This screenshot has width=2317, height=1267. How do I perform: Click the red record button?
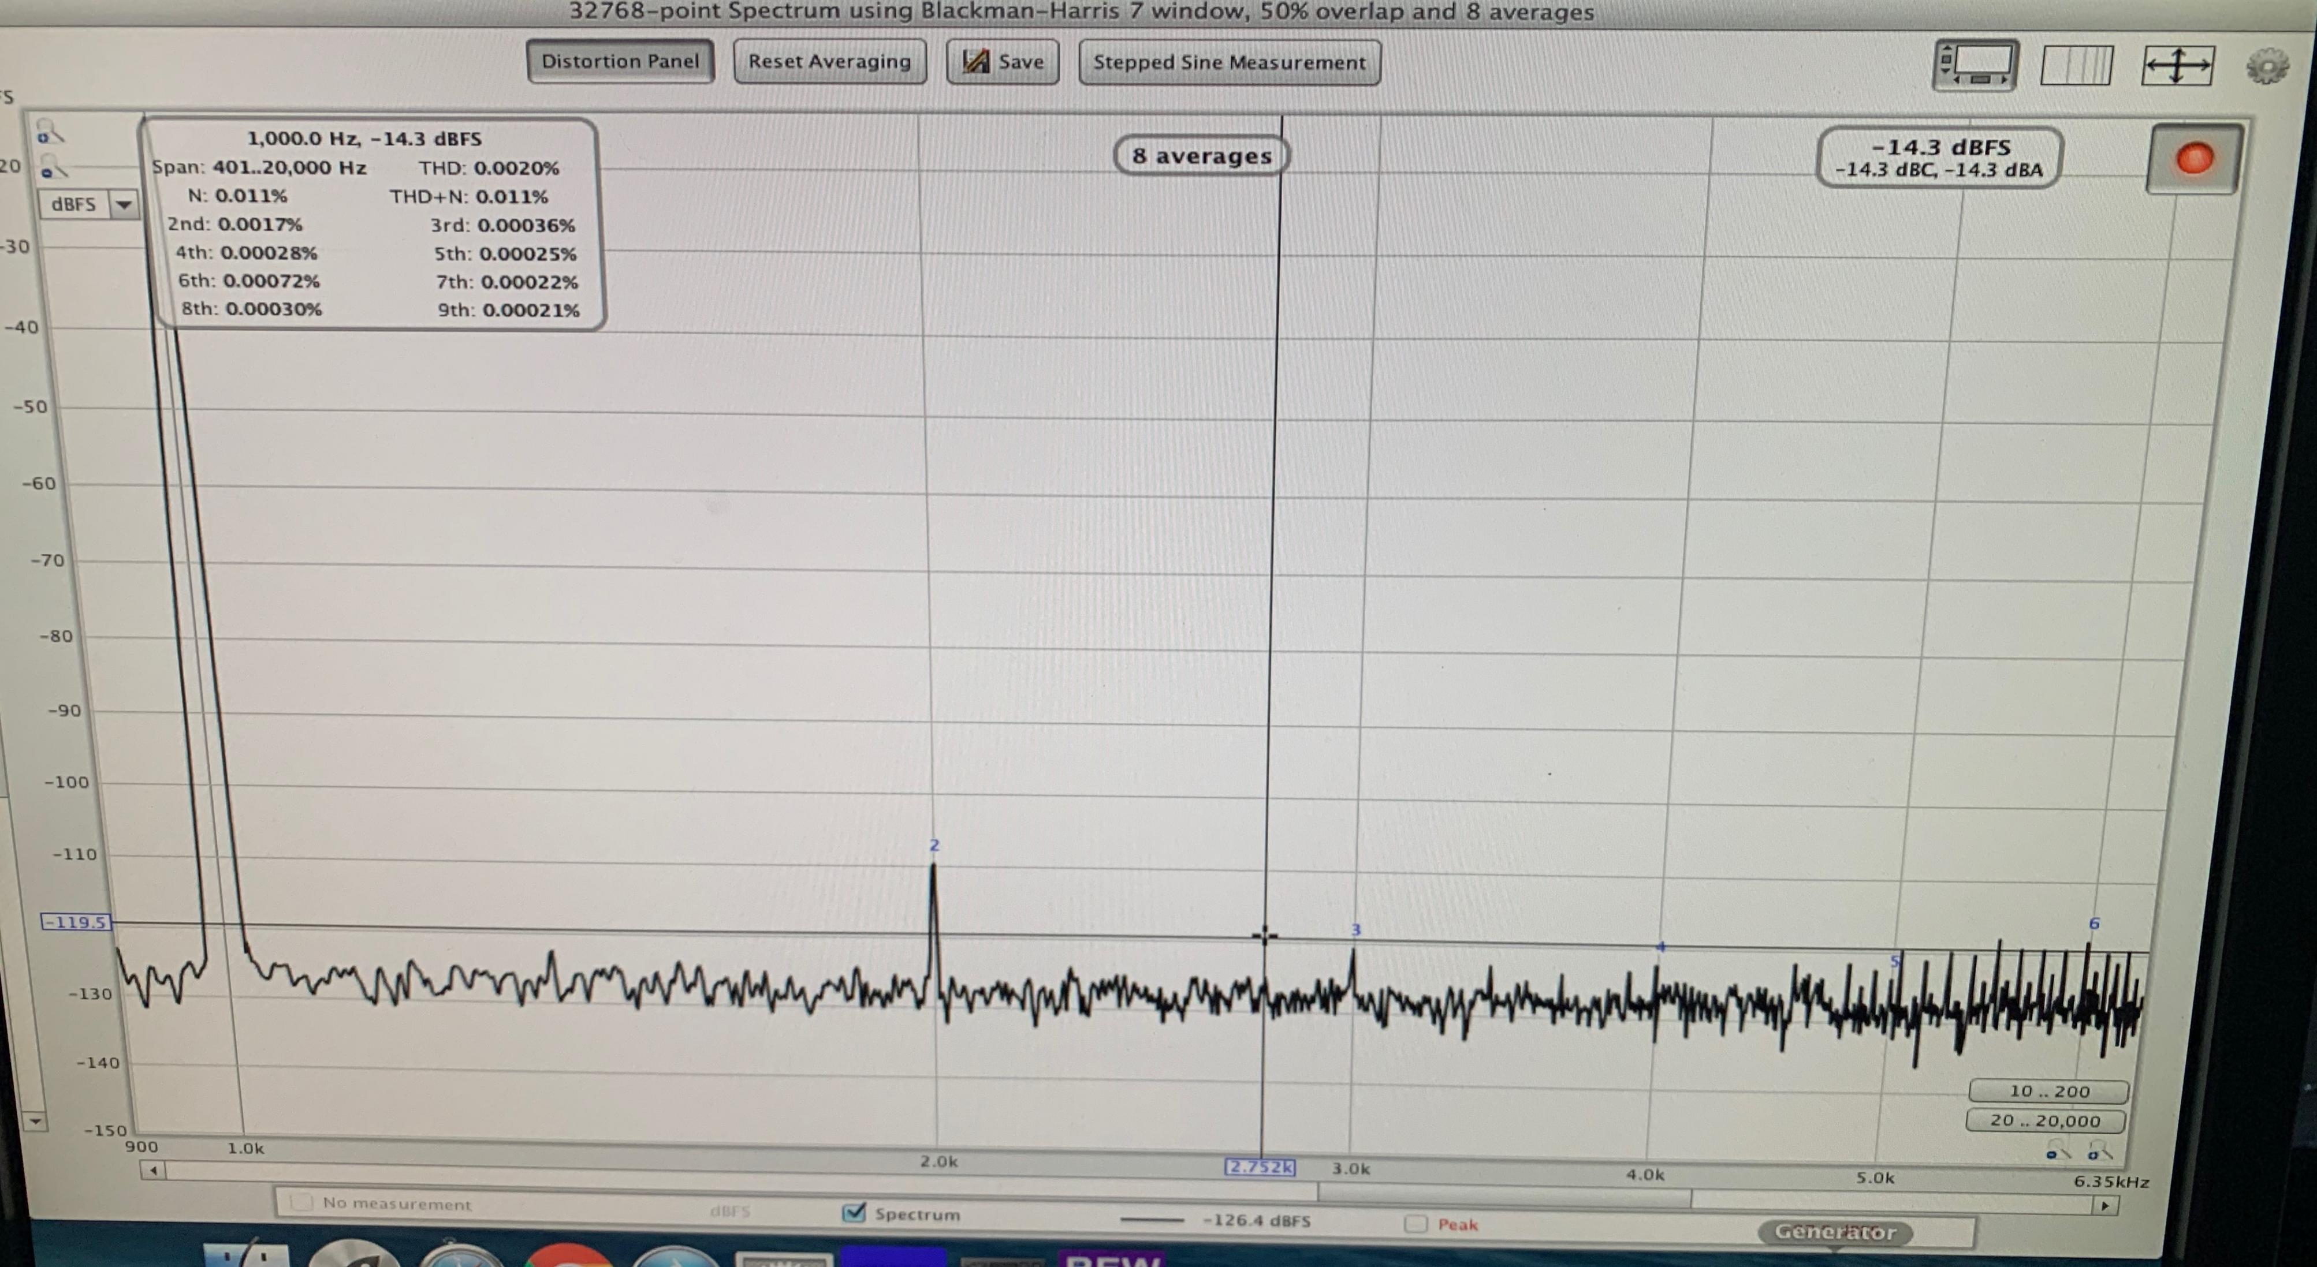[x=2194, y=159]
